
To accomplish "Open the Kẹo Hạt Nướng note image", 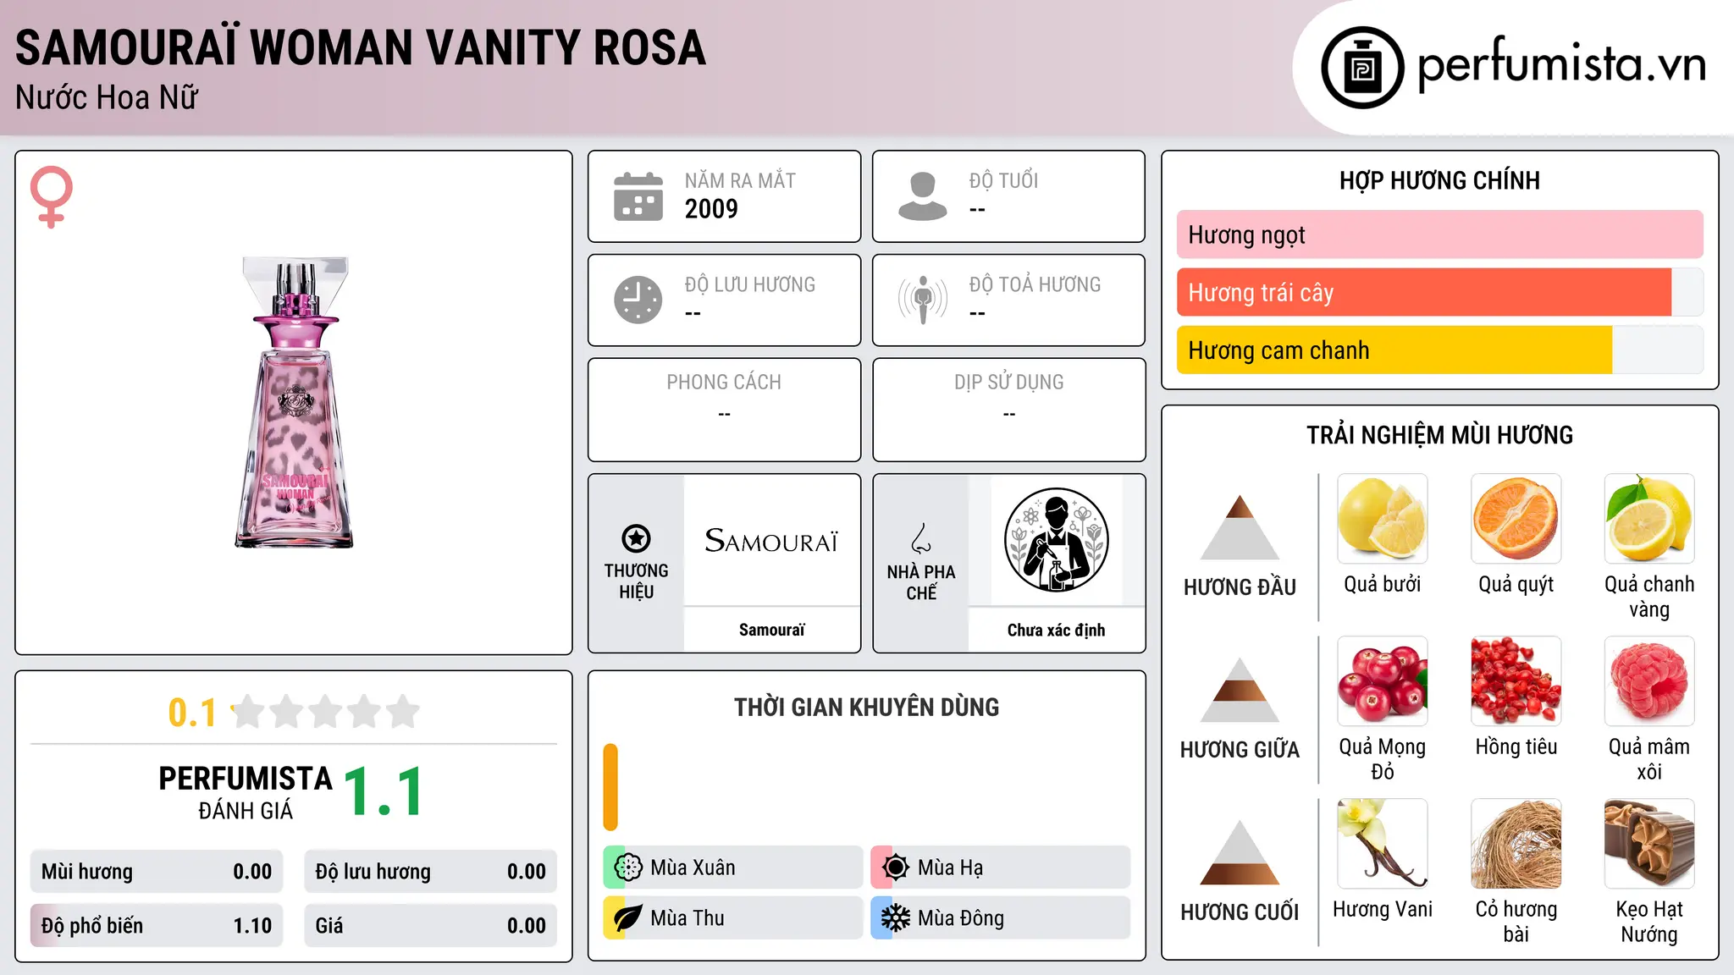I will (x=1649, y=844).
